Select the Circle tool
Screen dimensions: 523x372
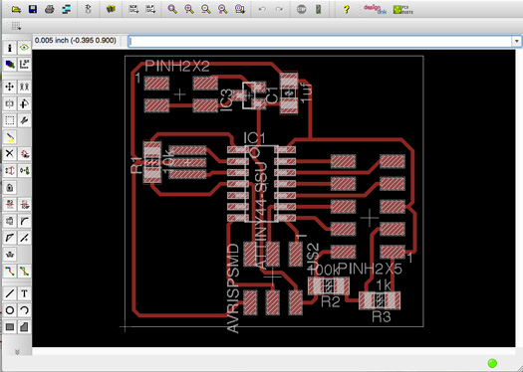(x=10, y=310)
